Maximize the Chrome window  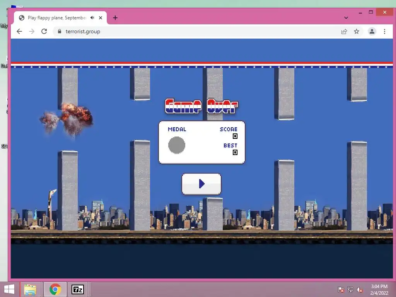371,12
